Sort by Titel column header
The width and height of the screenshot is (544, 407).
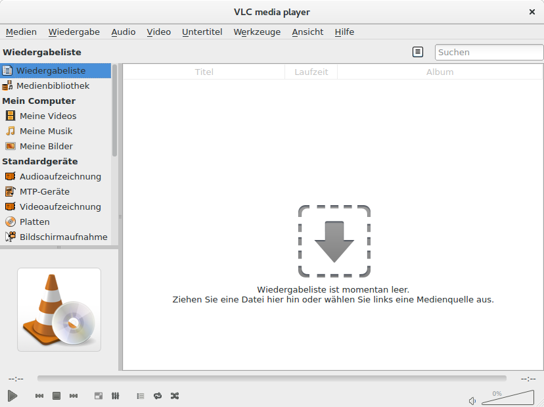pos(204,72)
